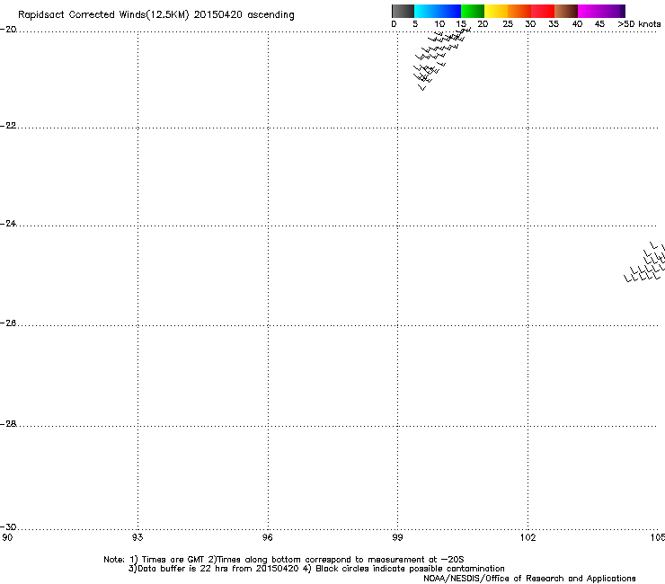
Task: Click the brown 35-40 knots color swatch
Action: 566,11
